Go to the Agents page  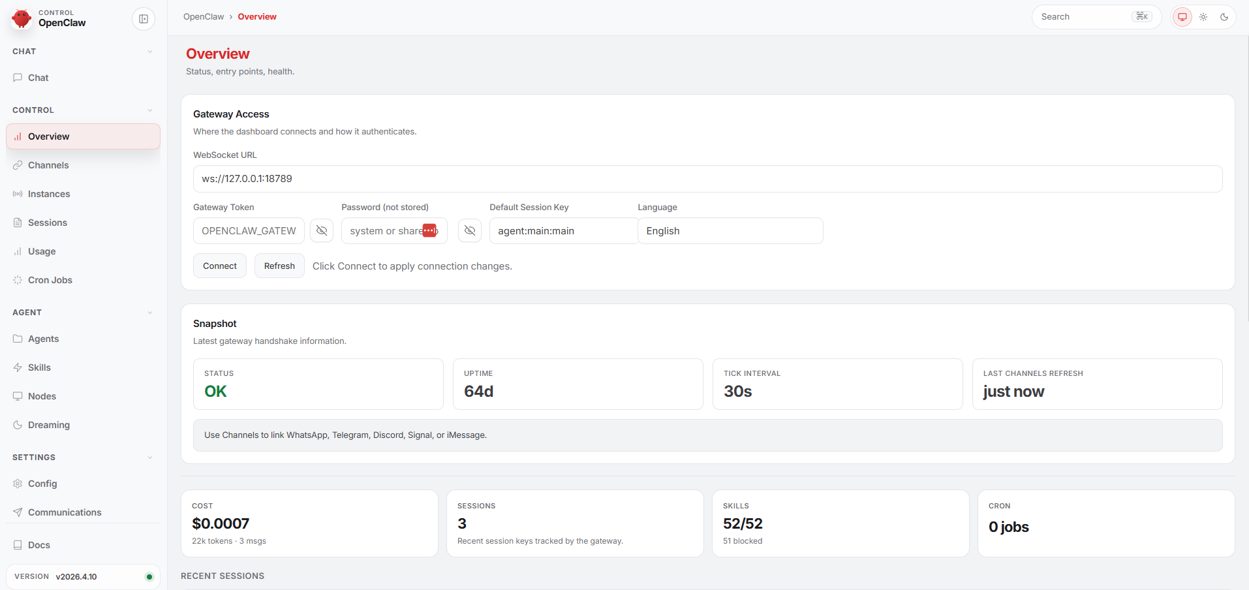[x=83, y=339]
